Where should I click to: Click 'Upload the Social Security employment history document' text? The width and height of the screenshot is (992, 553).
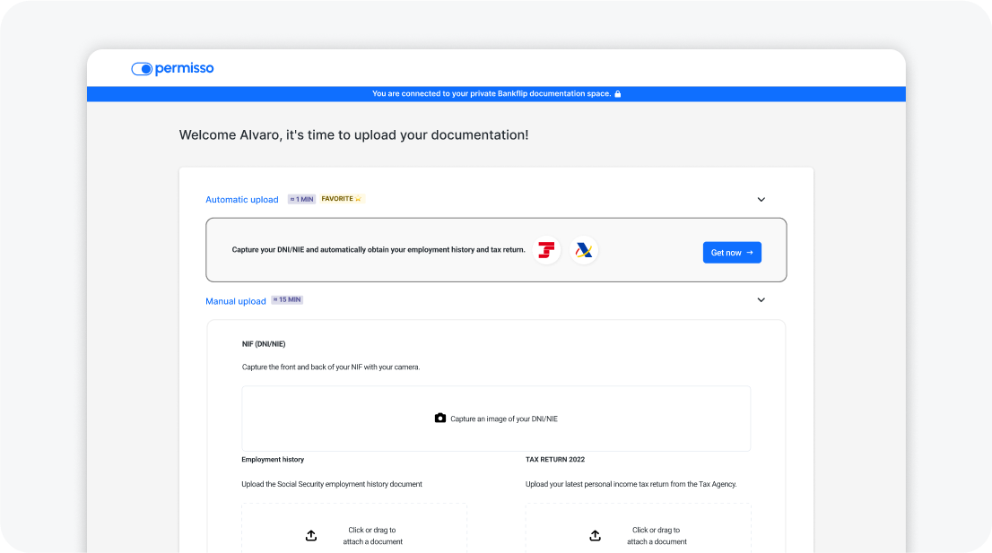(332, 484)
